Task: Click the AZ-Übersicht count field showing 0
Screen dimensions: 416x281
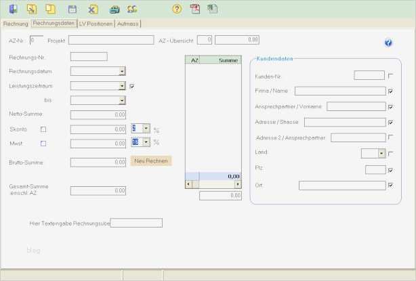Action: (205, 40)
